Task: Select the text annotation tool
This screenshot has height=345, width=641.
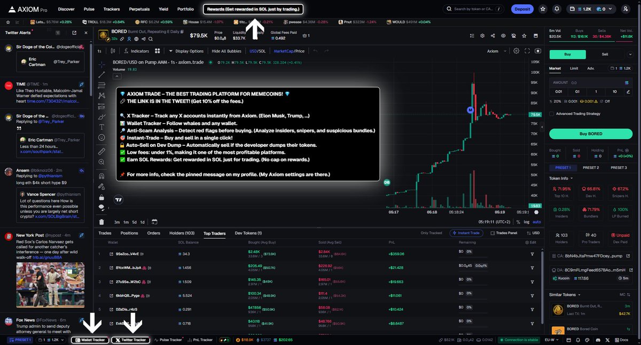Action: pos(101,127)
